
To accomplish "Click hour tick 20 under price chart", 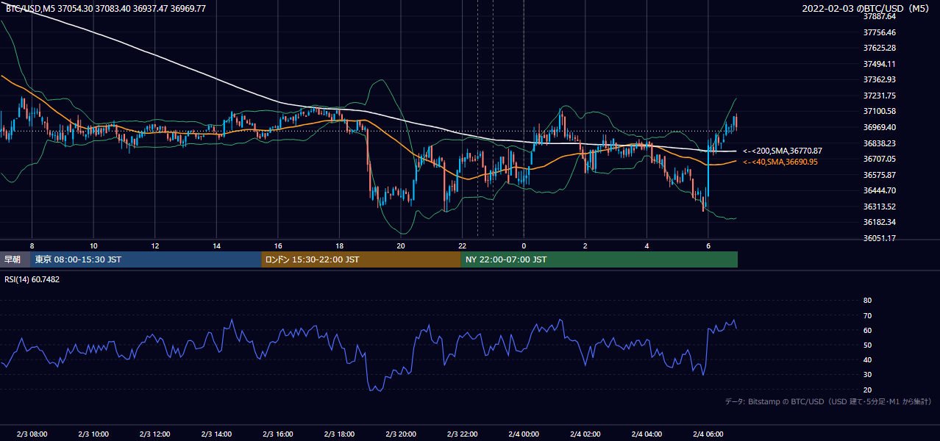I will pyautogui.click(x=401, y=245).
